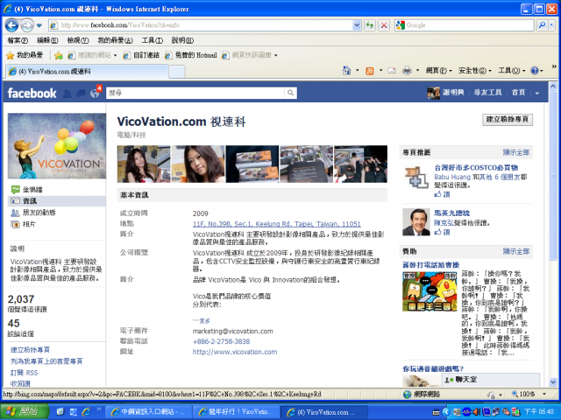Click the blue Help question icon
Viewport: 561px width, 420px height.
point(534,71)
